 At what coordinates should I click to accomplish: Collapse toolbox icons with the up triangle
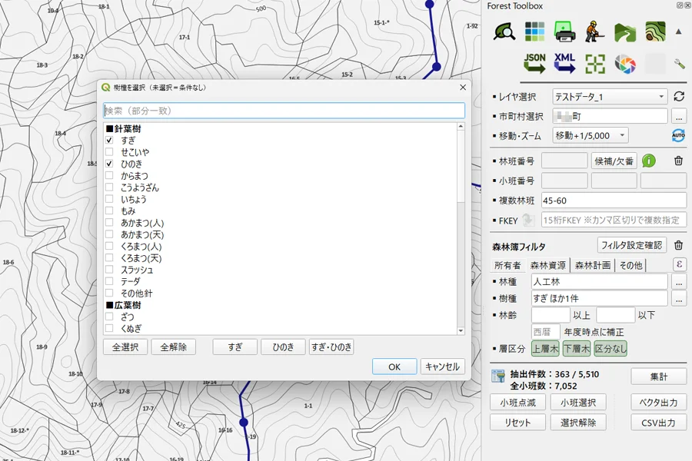coord(679,32)
